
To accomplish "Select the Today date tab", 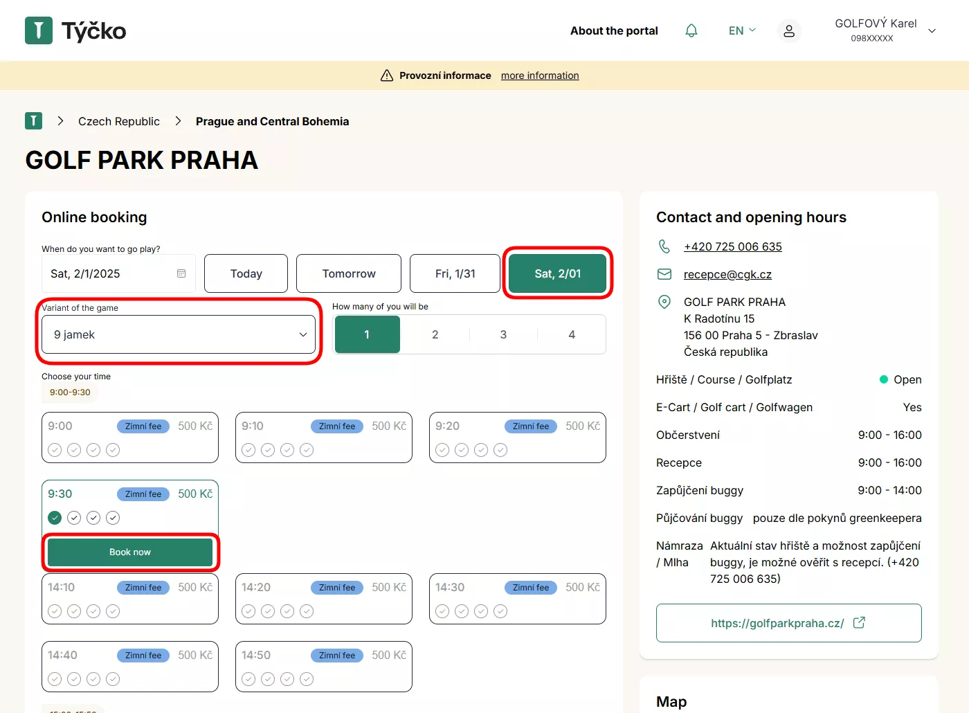I will pyautogui.click(x=246, y=273).
